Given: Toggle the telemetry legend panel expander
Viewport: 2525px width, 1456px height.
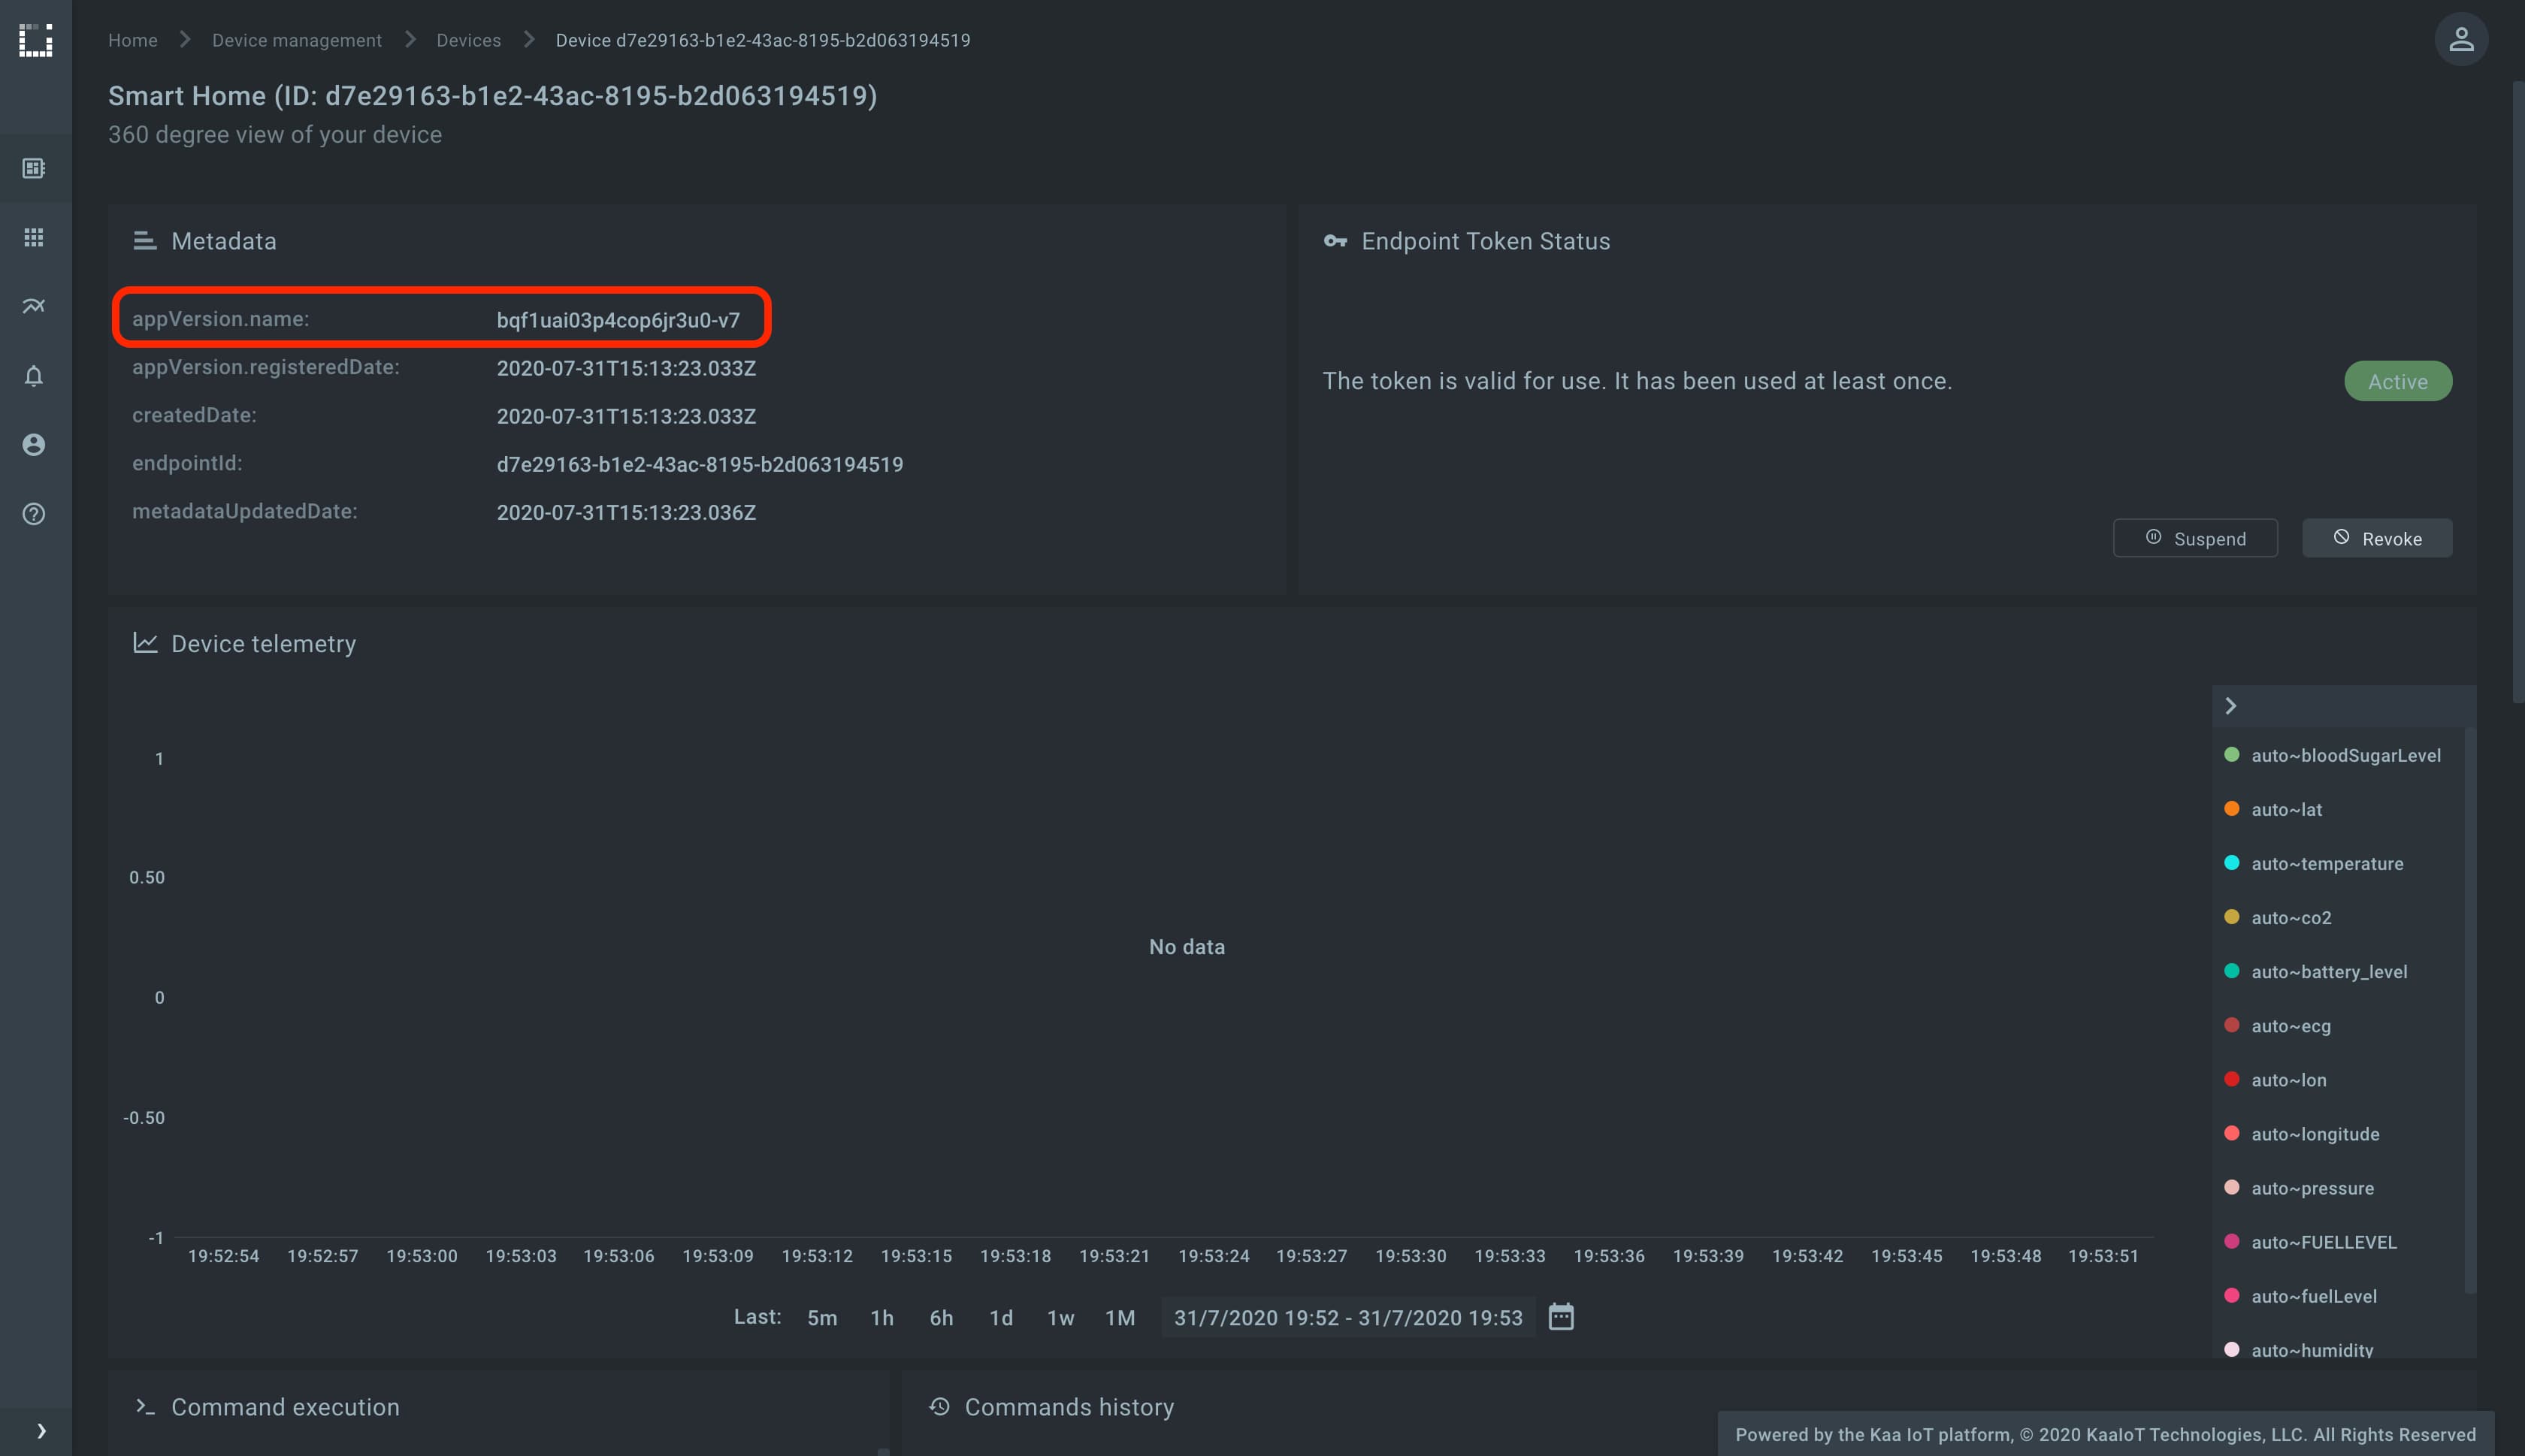Looking at the screenshot, I should click(2230, 705).
